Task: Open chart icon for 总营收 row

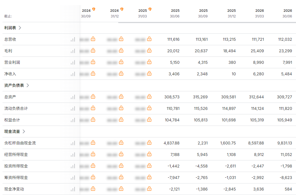Action: point(73,39)
